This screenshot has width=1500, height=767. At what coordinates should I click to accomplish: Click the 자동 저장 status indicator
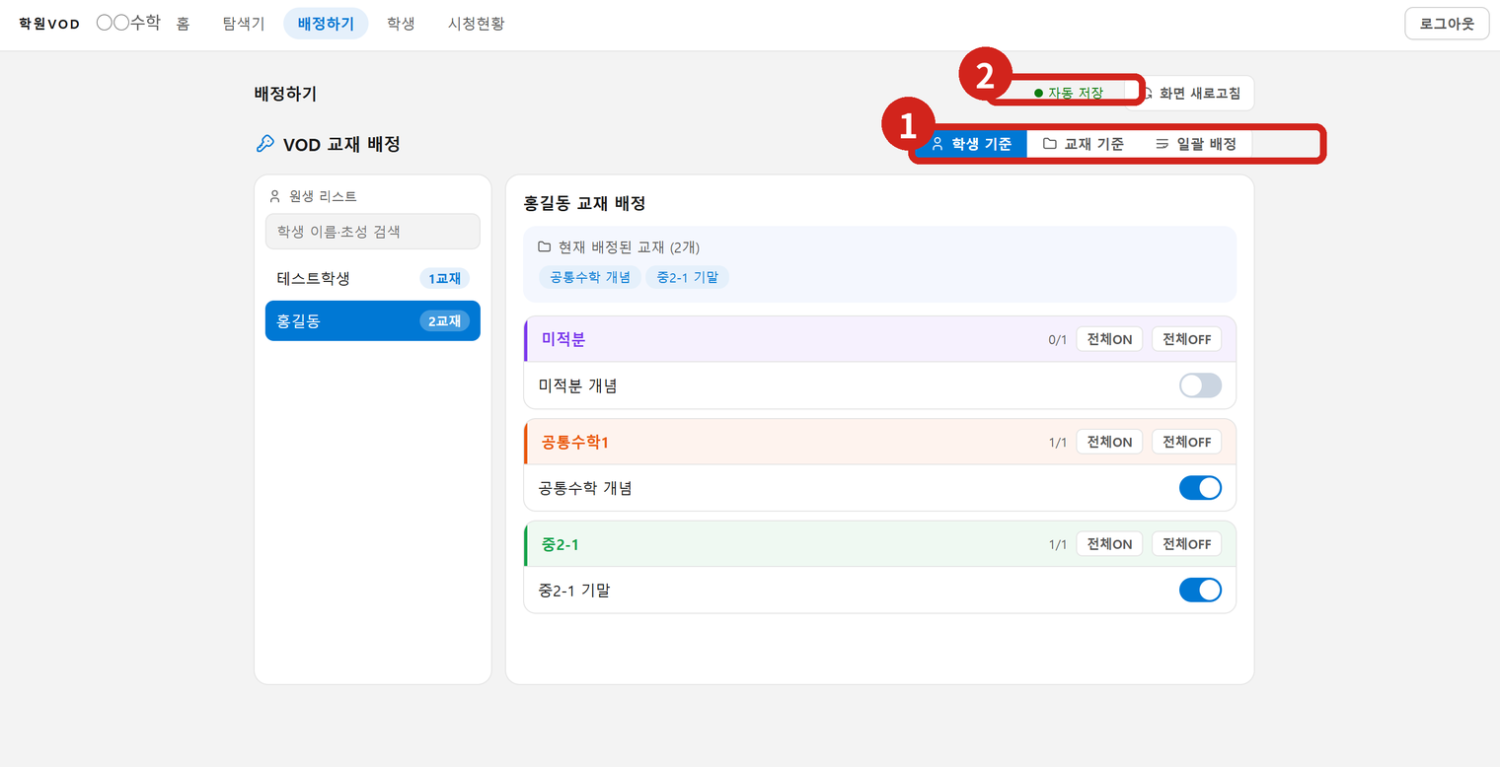tap(1069, 93)
